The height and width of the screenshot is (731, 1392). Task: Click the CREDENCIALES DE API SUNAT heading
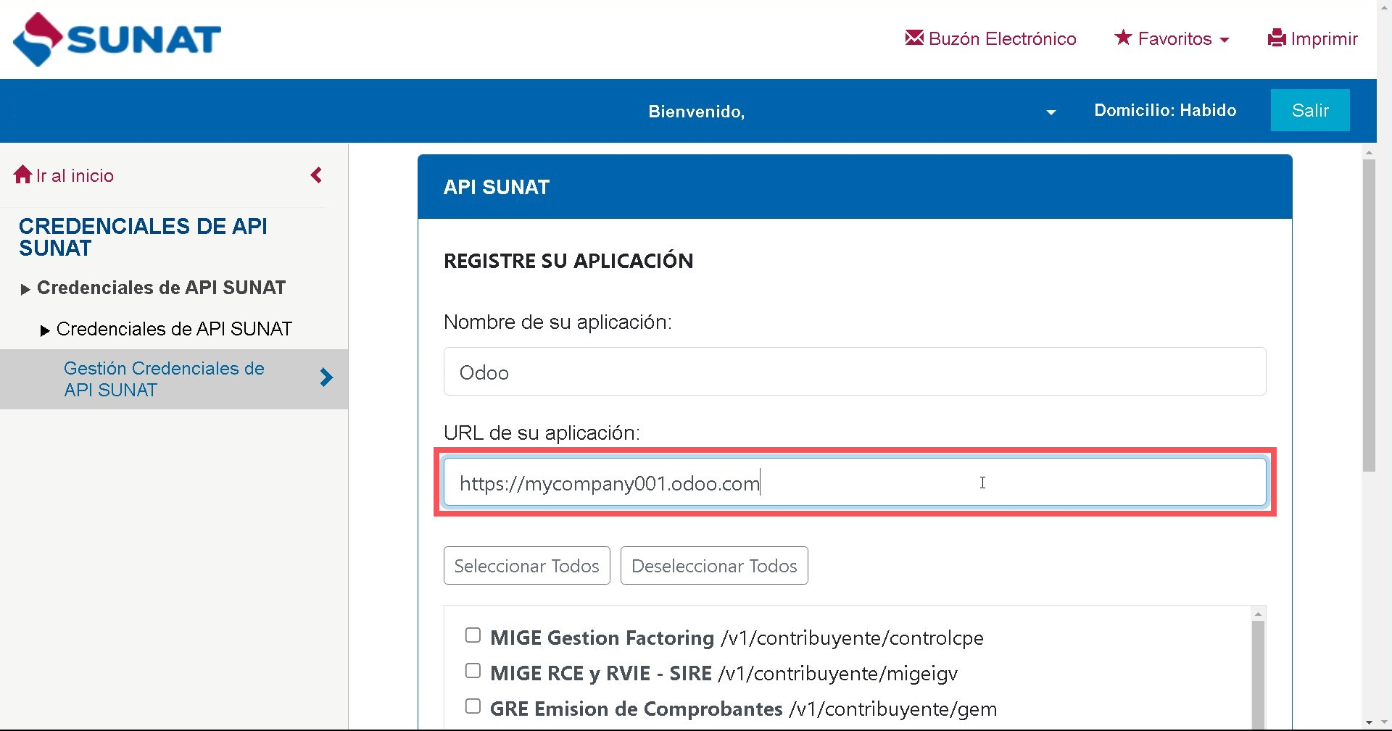(143, 237)
